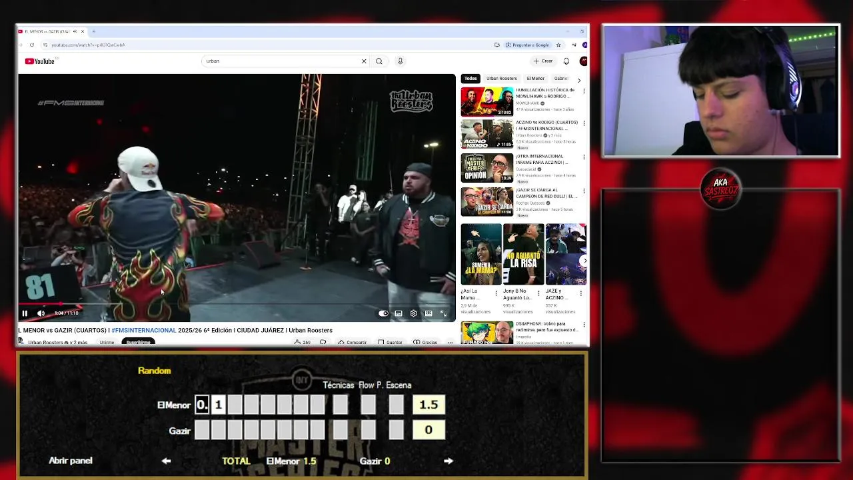The height and width of the screenshot is (480, 853).
Task: Click Preguntar a Google button
Action: [528, 45]
